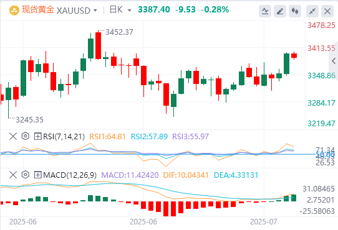
Task: Click the RSI(7,14,21) indicator label
Action: [64, 137]
